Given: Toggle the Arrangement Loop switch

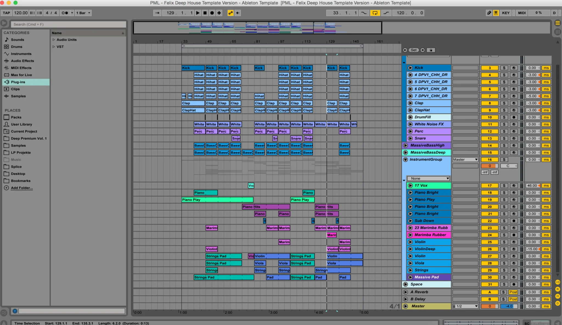Looking at the screenshot, I should (x=375, y=13).
